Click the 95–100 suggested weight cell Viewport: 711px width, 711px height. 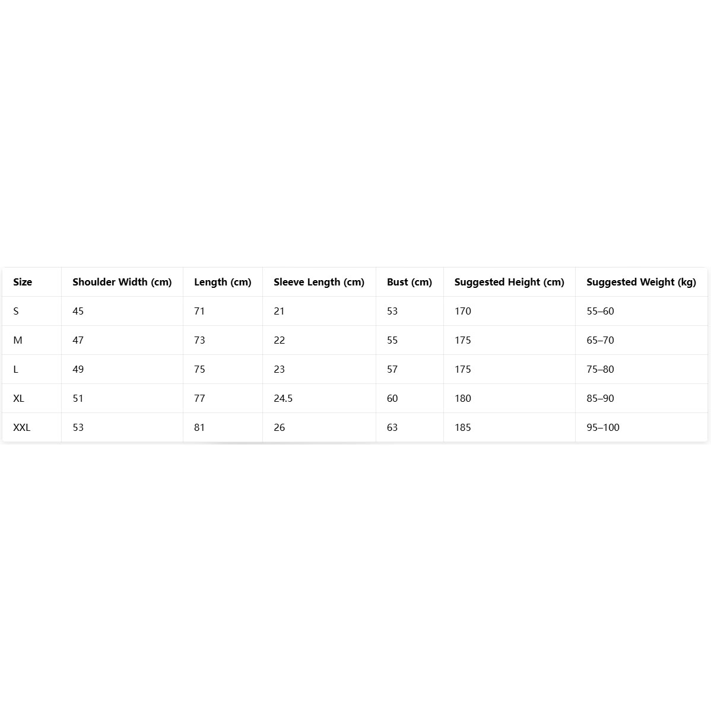(x=602, y=427)
